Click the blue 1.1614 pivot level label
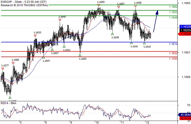191x124 pixels. pos(173,44)
